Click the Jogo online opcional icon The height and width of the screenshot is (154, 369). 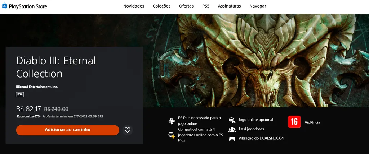(232, 120)
